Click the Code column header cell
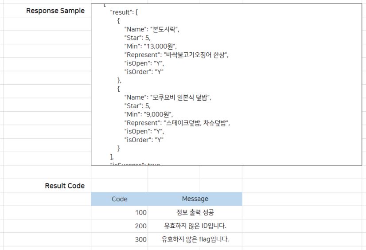 [119, 199]
